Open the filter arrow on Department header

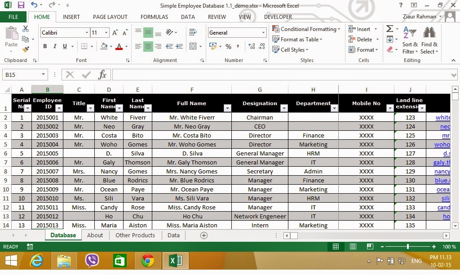[x=334, y=108]
